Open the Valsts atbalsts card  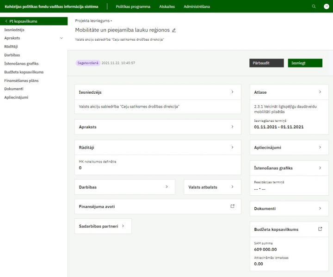(212, 187)
